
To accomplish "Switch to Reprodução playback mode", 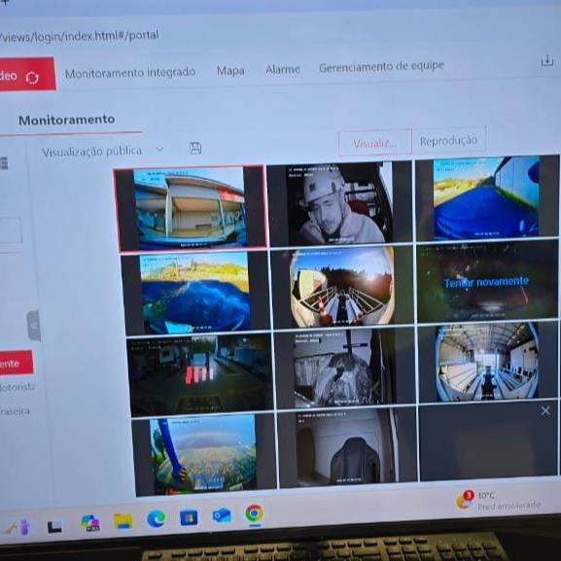I will point(448,140).
